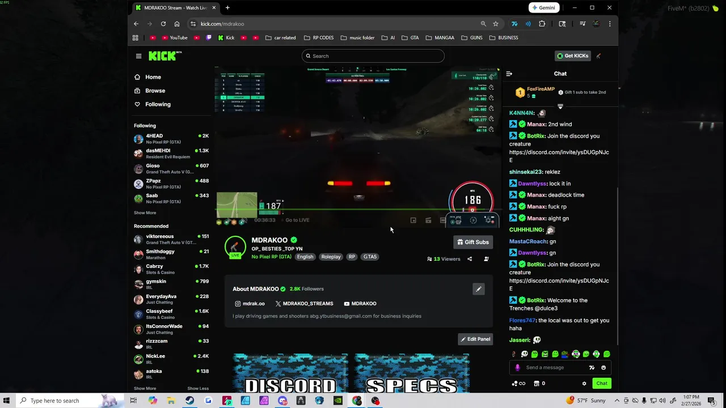Viewport: 726px width, 408px height.
Task: Open the SPECS panel image
Action: 412,373
